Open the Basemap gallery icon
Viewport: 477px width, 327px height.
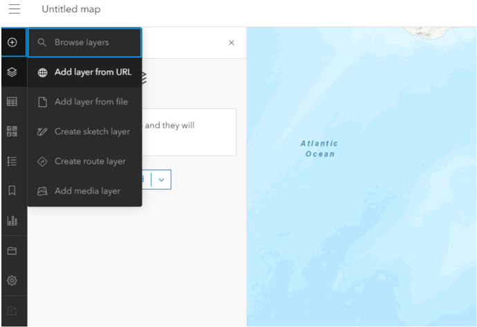pos(12,131)
